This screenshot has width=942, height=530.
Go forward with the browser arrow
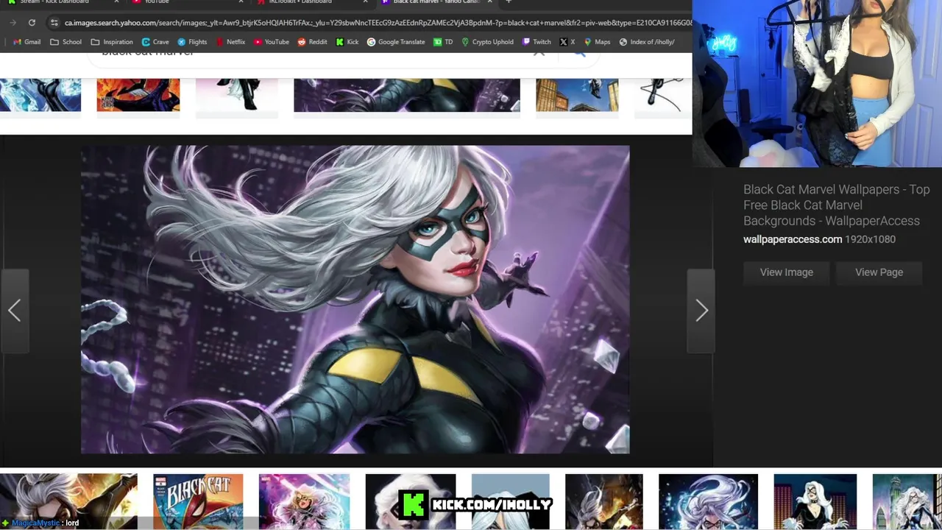(13, 23)
